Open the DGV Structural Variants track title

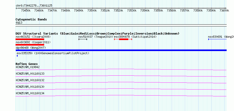click(x=98, y=34)
